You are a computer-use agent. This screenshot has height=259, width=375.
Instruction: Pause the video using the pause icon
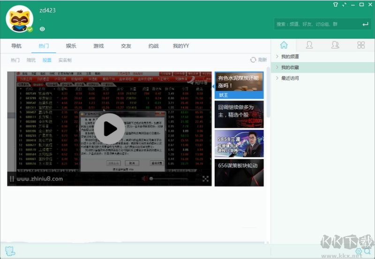pyautogui.click(x=12, y=179)
